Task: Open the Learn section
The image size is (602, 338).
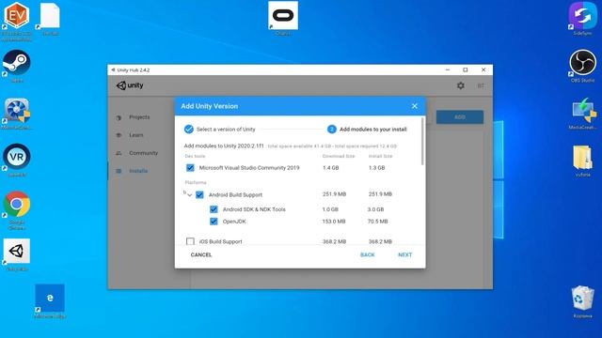Action: click(136, 135)
